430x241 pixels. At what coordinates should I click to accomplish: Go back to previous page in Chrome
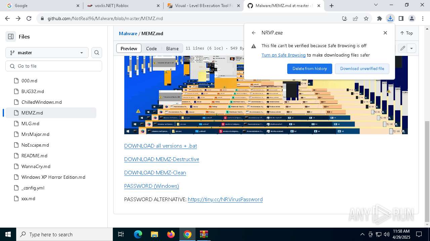point(7,18)
